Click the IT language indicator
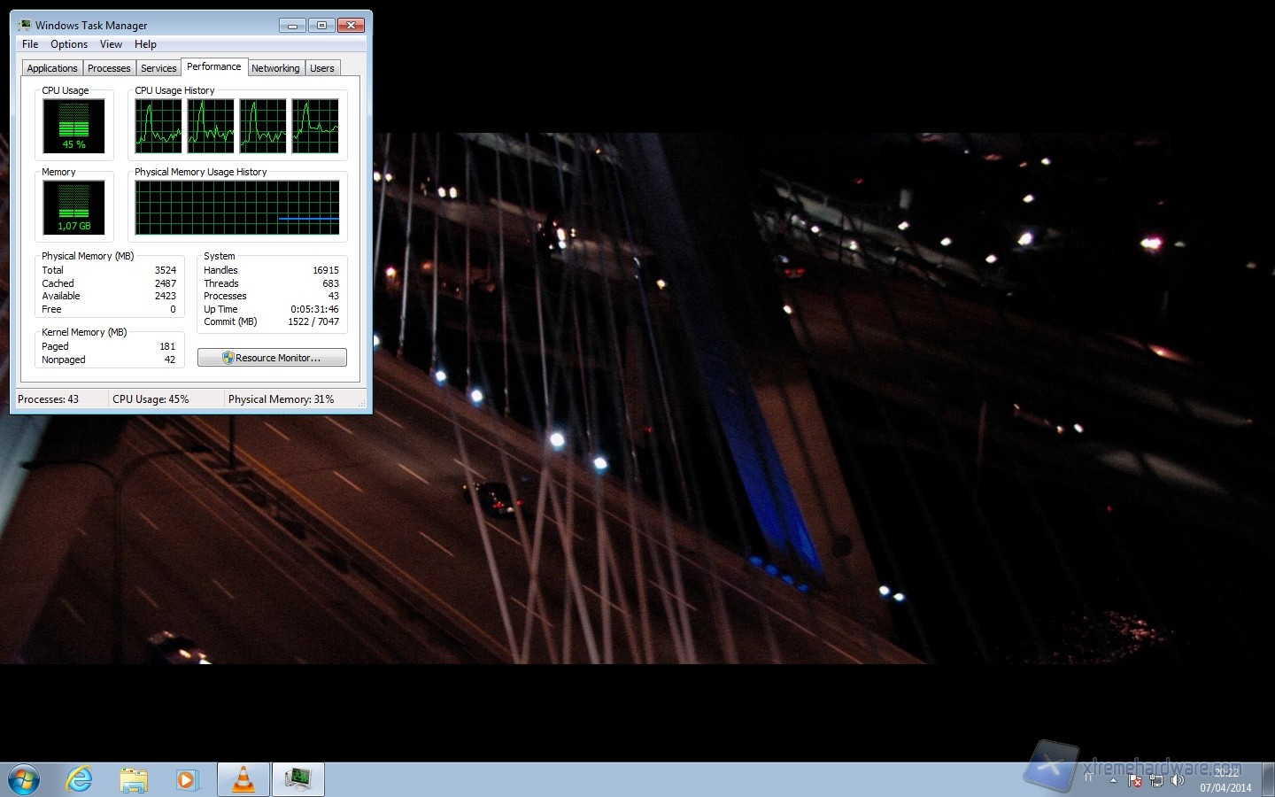Screen dimensions: 1275x797 click(x=1088, y=777)
